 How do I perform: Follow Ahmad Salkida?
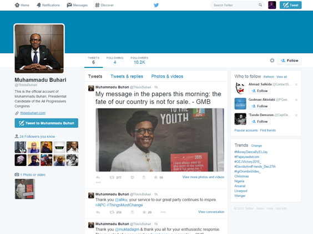260,91
